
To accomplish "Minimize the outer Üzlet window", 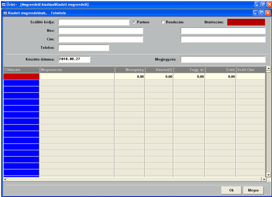I will pos(257,4).
